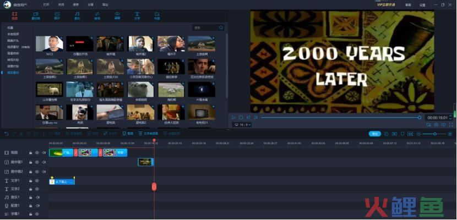Open the 16:9 aspect ratio dropdown
The width and height of the screenshot is (457, 220).
pyautogui.click(x=242, y=124)
